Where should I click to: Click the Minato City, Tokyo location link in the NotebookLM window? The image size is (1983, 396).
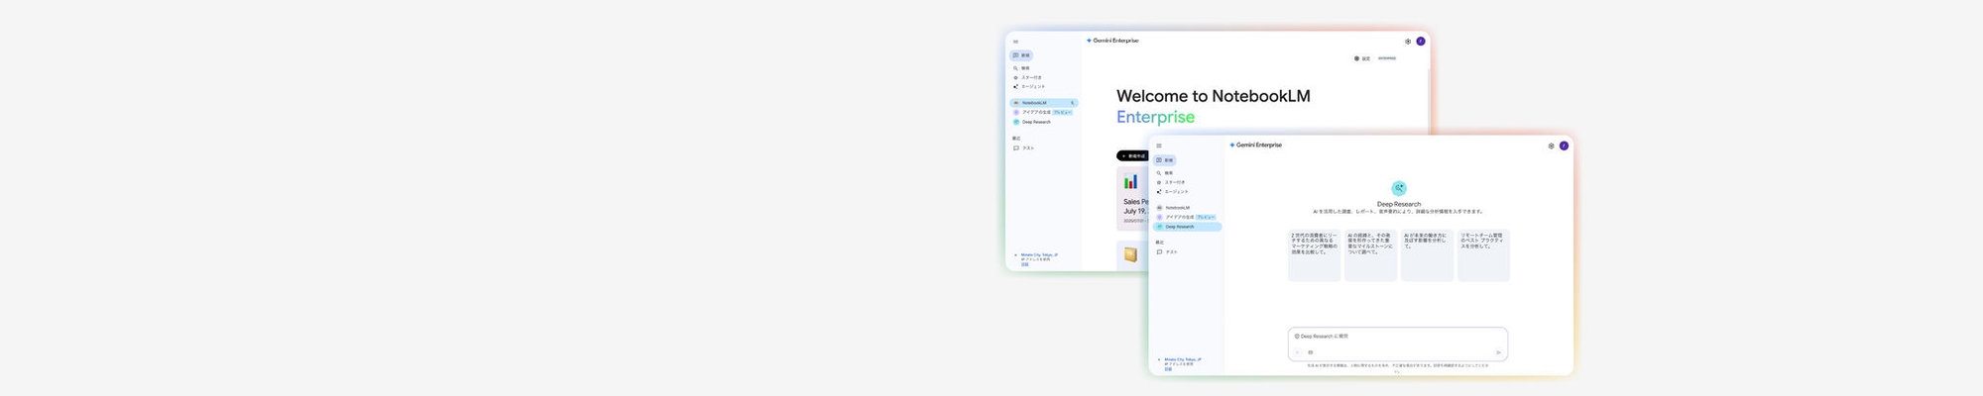(x=1039, y=254)
